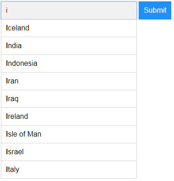Select the three-word country suggestion
This screenshot has width=174, height=181.
tap(69, 134)
